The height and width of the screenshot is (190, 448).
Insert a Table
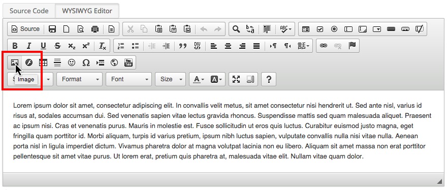coord(43,62)
